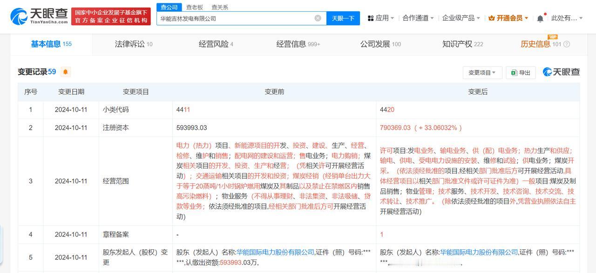
Task: Click the 官方备案企业征信机构 red banner
Action: pyautogui.click(x=111, y=16)
